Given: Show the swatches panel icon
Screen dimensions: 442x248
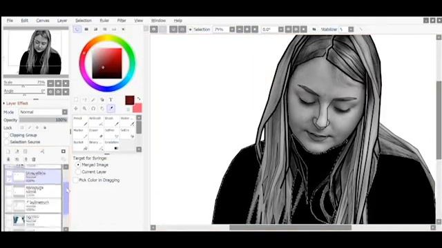Looking at the screenshot, I should click(114, 29).
